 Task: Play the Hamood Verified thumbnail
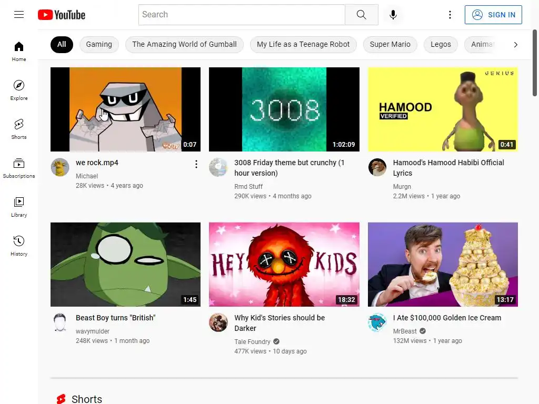point(443,109)
